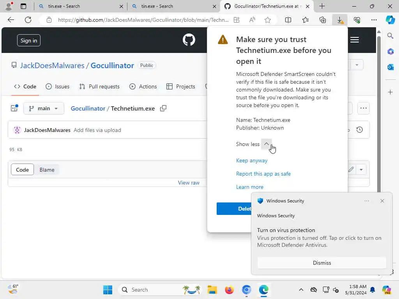Open Add files via upload commit
The image size is (399, 299).
(x=97, y=130)
